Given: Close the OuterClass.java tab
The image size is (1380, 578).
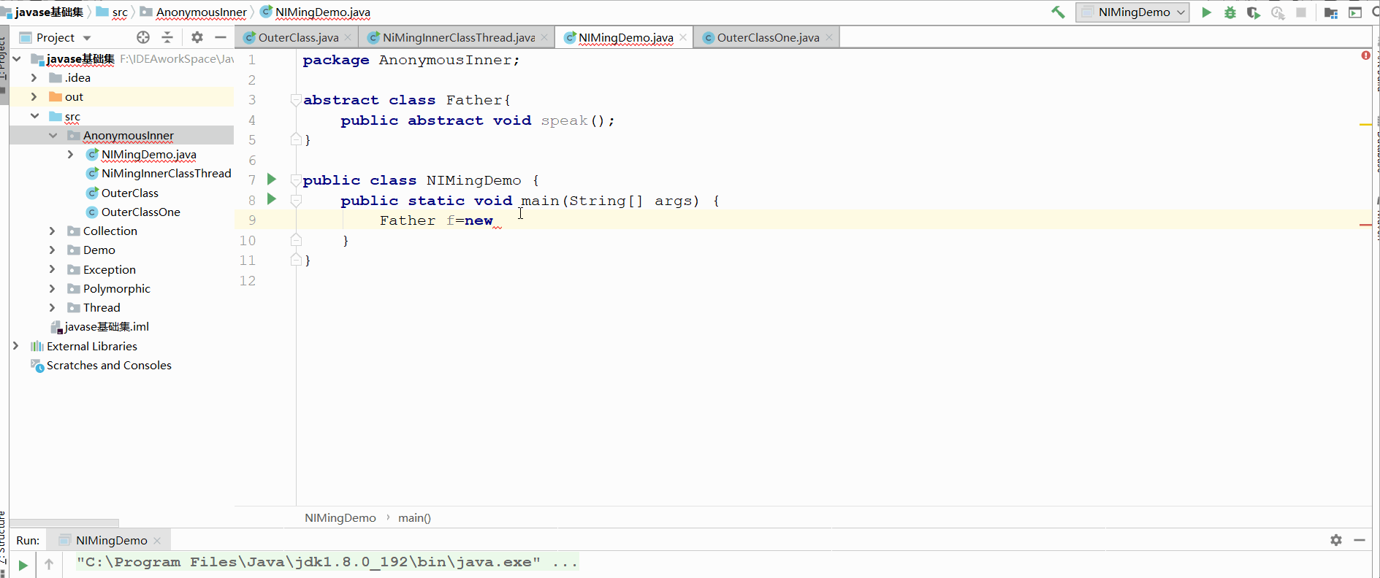Looking at the screenshot, I should pyautogui.click(x=348, y=37).
